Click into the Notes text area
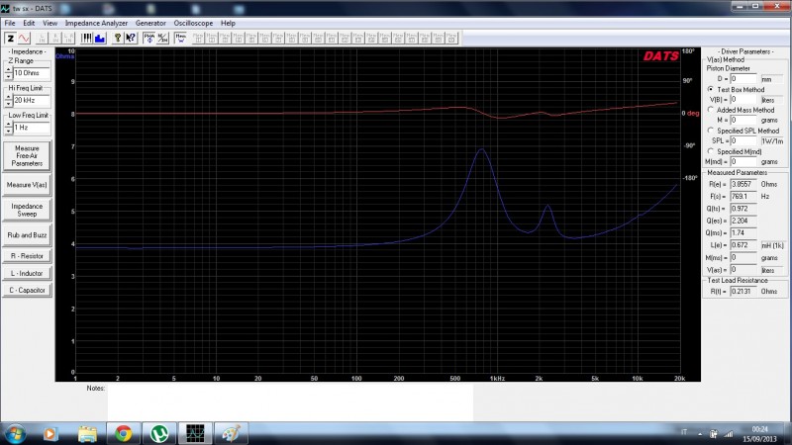This screenshot has height=445, width=792. point(290,402)
